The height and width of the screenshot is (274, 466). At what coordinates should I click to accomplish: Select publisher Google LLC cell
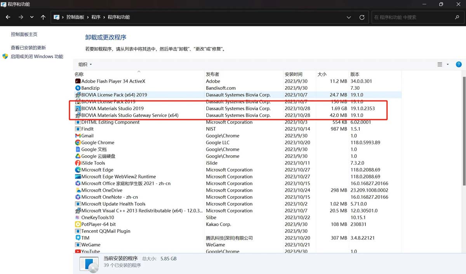pyautogui.click(x=217, y=142)
